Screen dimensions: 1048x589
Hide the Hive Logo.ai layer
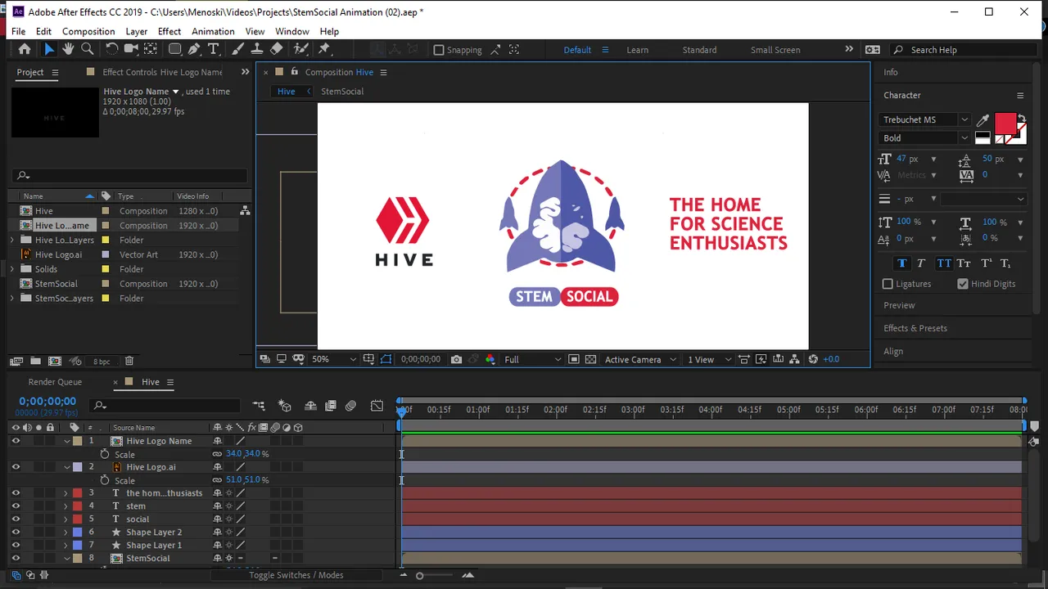[15, 467]
